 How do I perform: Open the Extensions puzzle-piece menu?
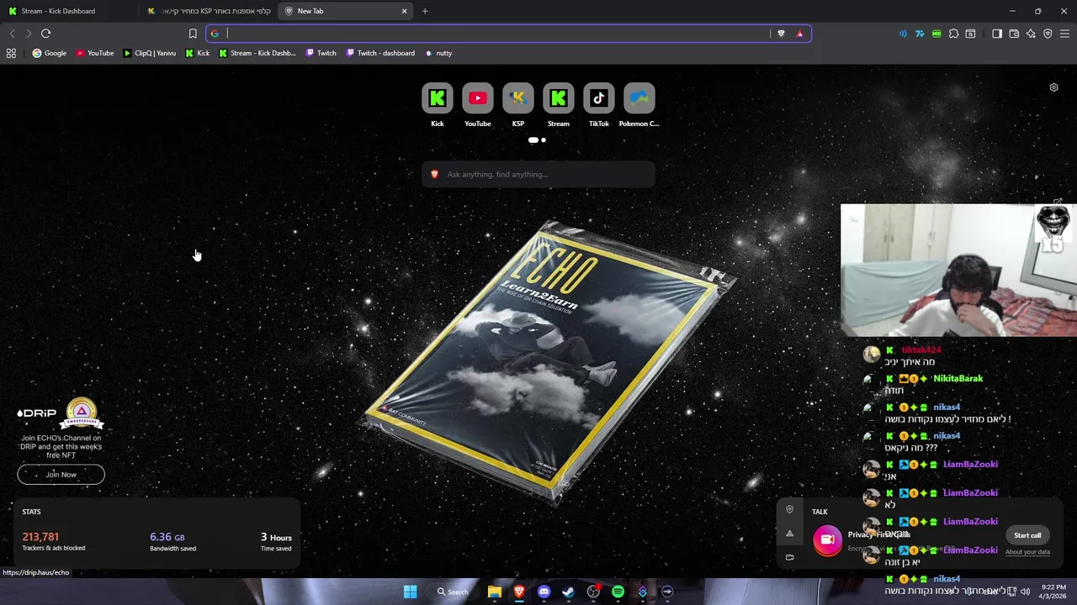[953, 34]
